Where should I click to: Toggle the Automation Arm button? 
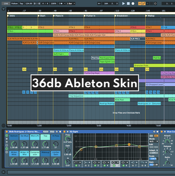pyautogui.click(x=144, y=4)
